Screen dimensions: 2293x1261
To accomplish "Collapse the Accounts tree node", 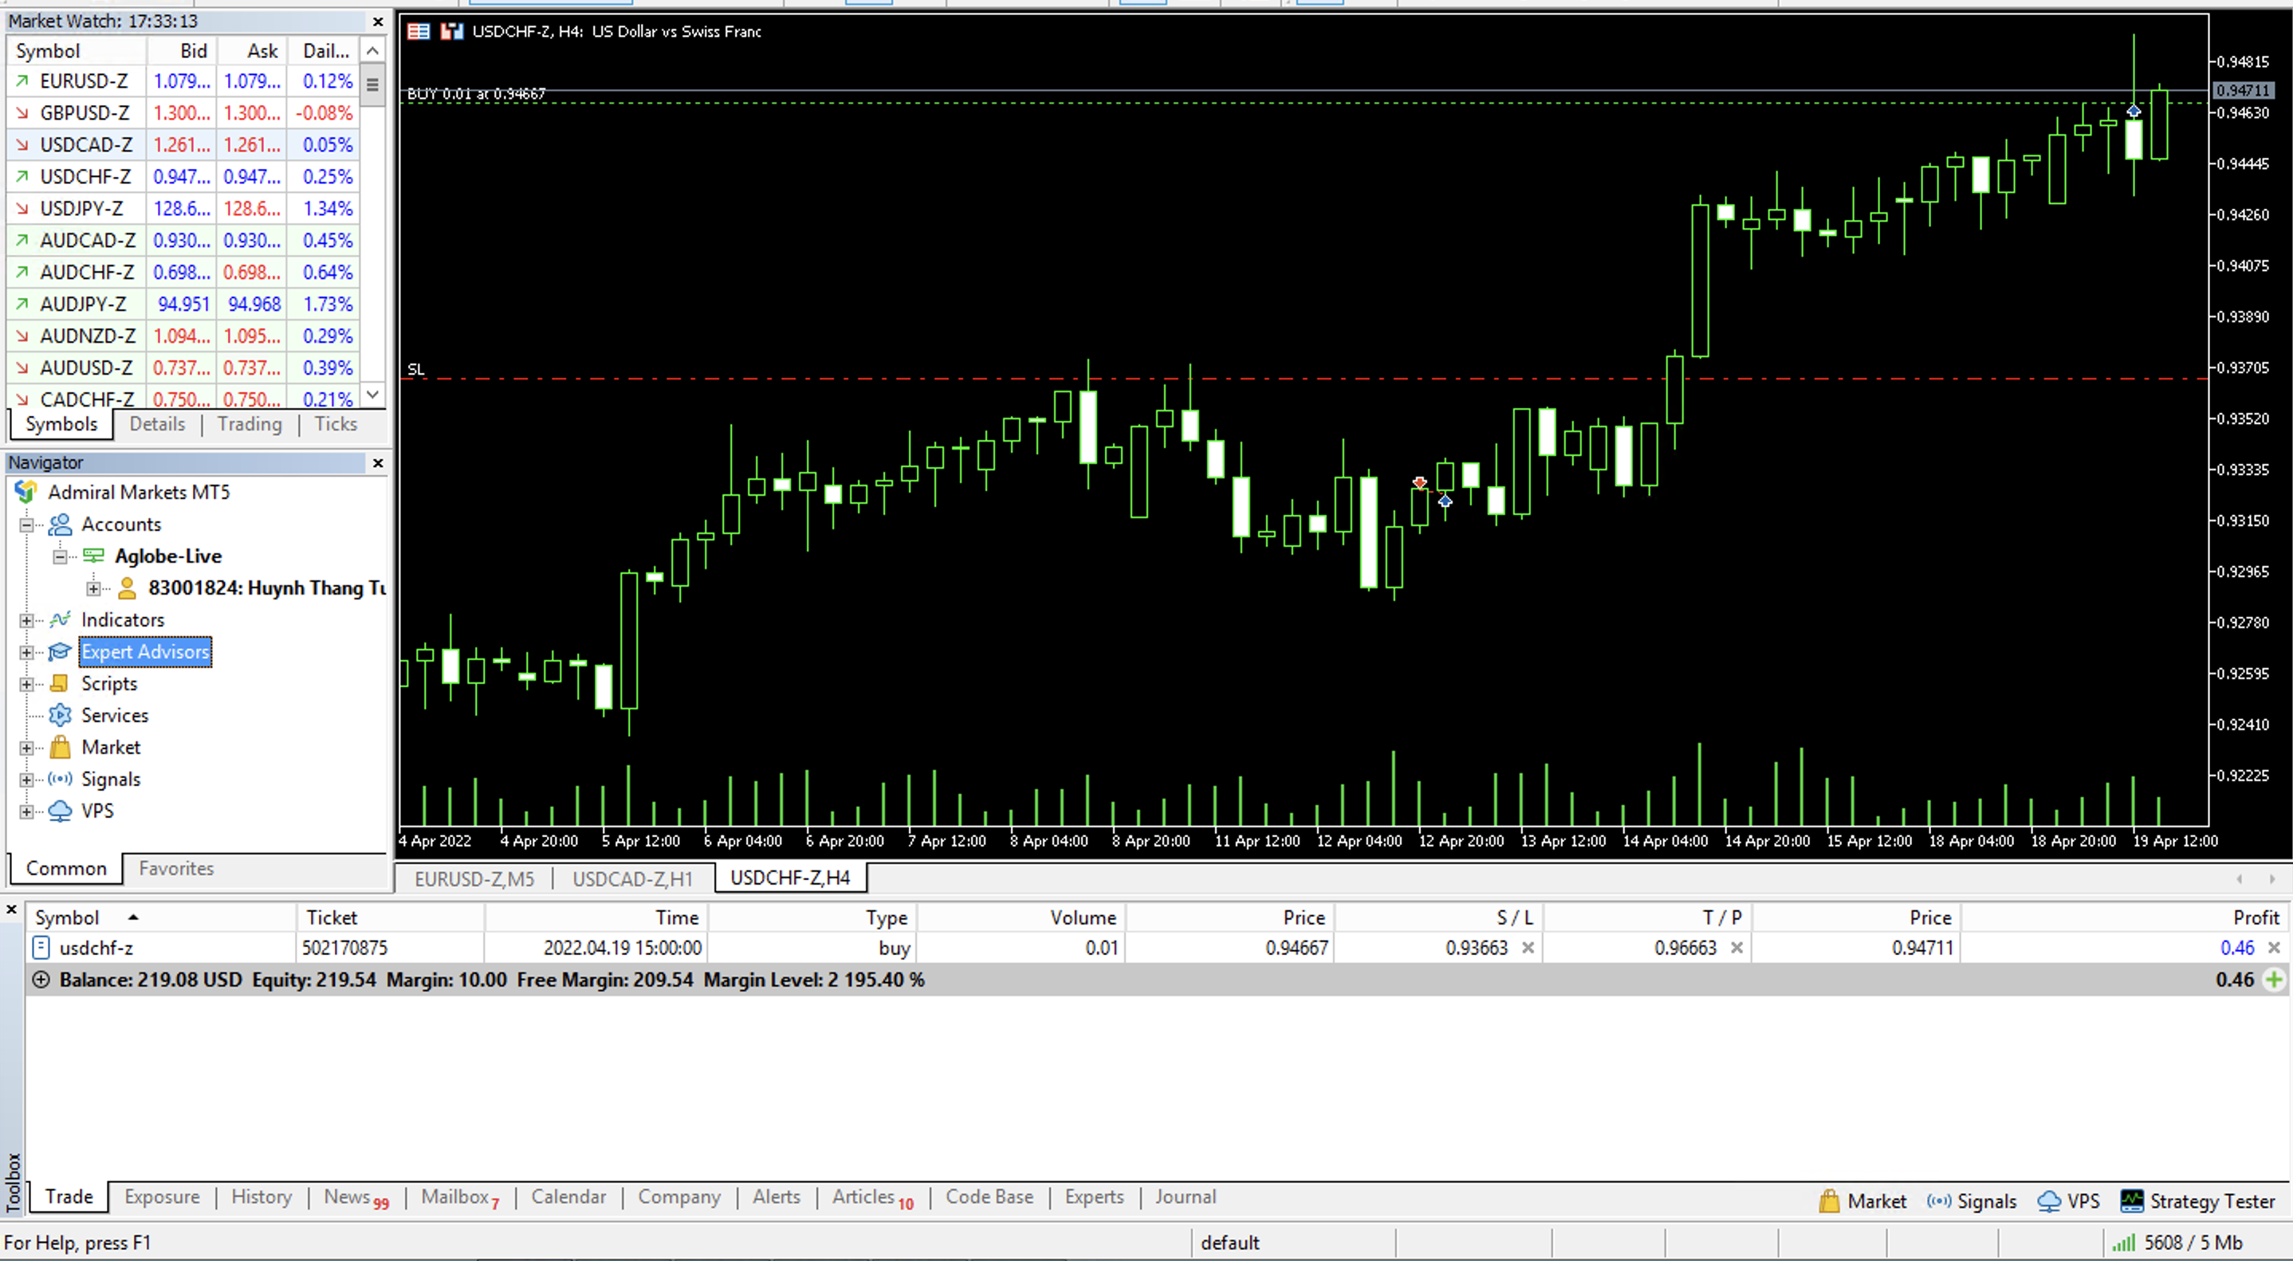I will pyautogui.click(x=26, y=525).
